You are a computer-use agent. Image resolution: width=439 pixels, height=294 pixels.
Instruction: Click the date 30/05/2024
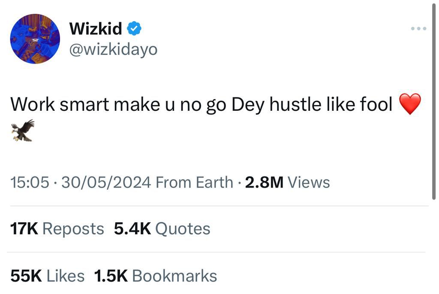pyautogui.click(x=105, y=182)
